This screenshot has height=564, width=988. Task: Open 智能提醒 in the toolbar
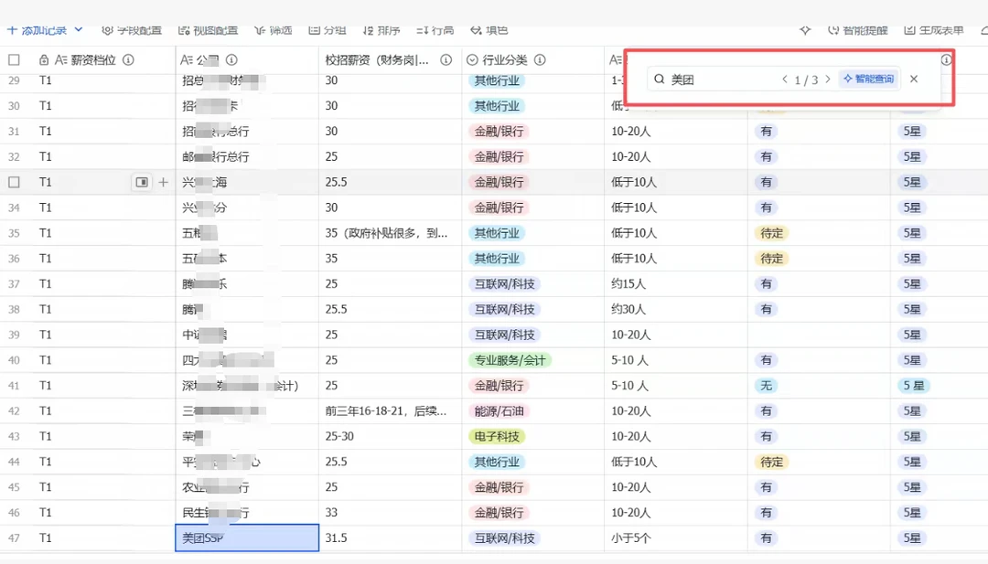(x=857, y=30)
